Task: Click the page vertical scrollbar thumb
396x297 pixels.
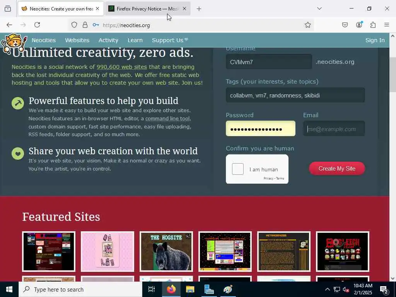Action: click(393, 75)
